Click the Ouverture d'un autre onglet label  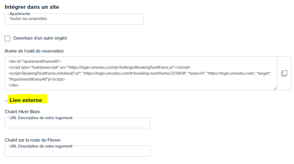click(x=40, y=38)
